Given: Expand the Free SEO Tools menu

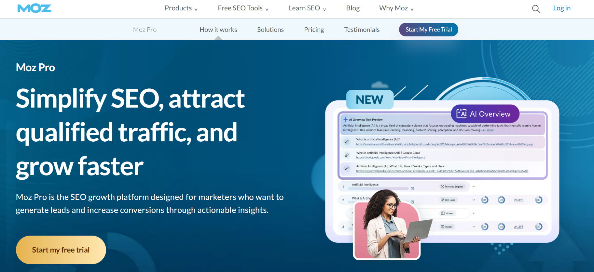Looking at the screenshot, I should tap(243, 8).
